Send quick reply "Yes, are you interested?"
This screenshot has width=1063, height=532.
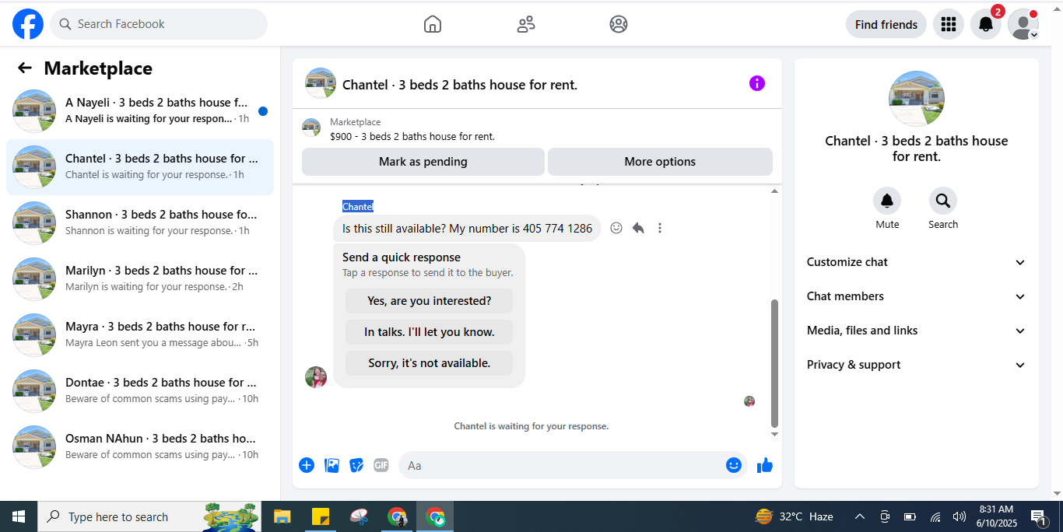point(429,301)
